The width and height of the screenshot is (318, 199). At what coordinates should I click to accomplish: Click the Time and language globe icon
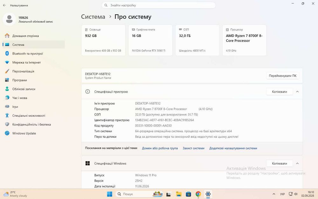pos(7,98)
